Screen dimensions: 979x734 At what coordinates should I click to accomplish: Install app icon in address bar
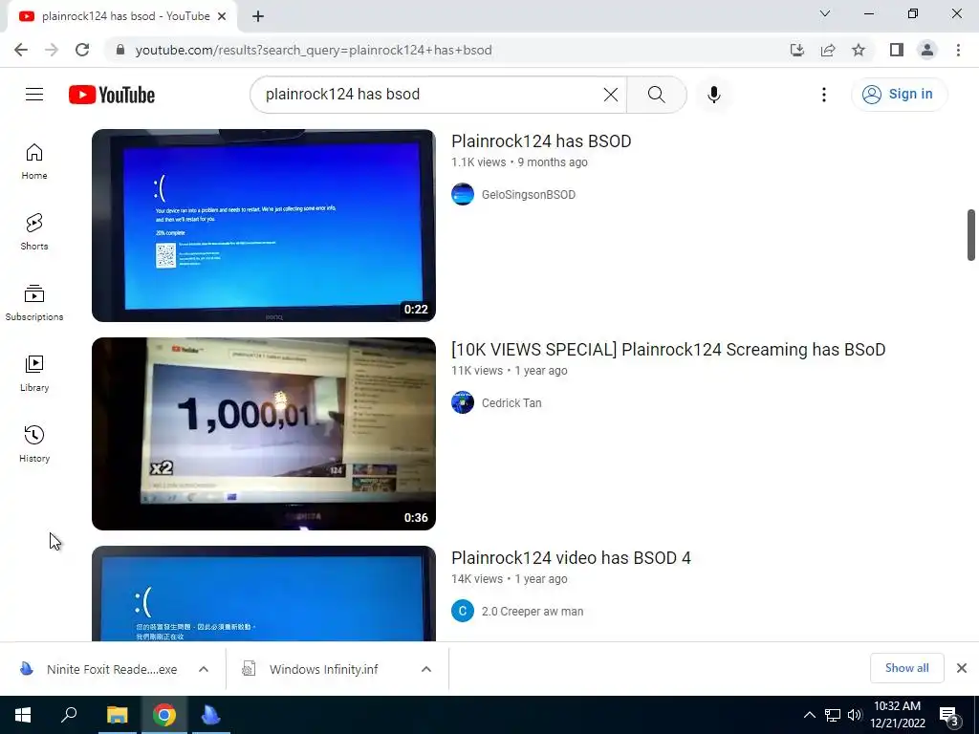tap(796, 50)
